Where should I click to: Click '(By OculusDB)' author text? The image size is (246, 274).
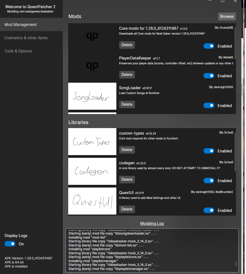(224, 28)
